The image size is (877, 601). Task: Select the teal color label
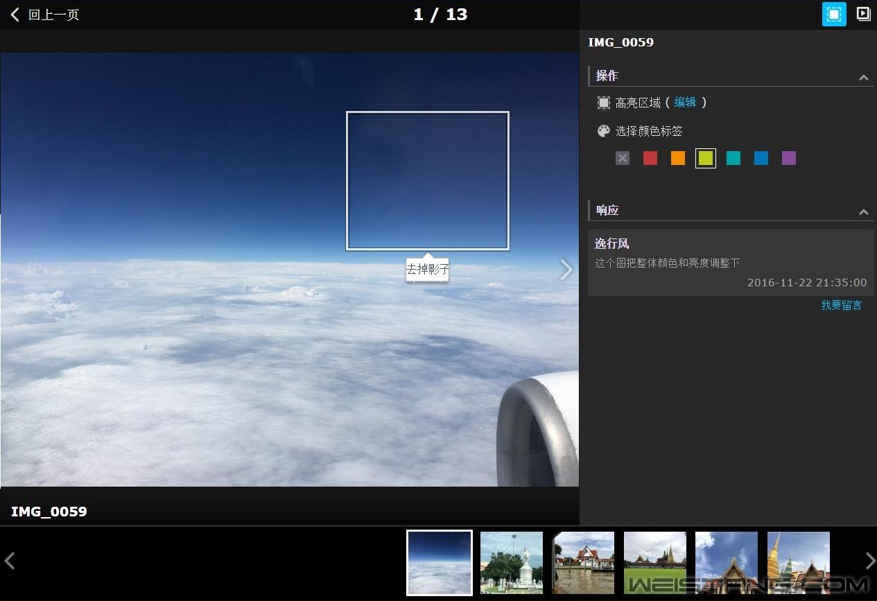(x=733, y=158)
